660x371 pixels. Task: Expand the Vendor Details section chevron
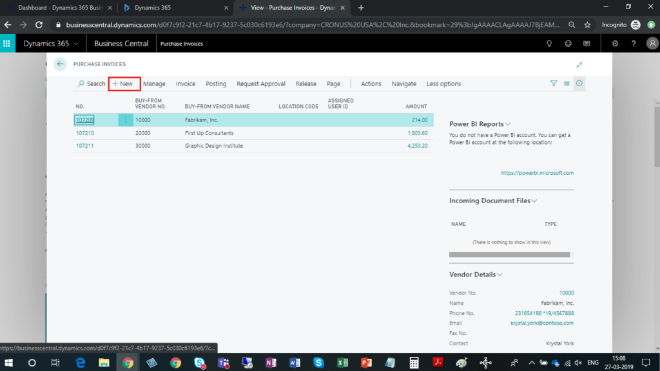point(500,275)
